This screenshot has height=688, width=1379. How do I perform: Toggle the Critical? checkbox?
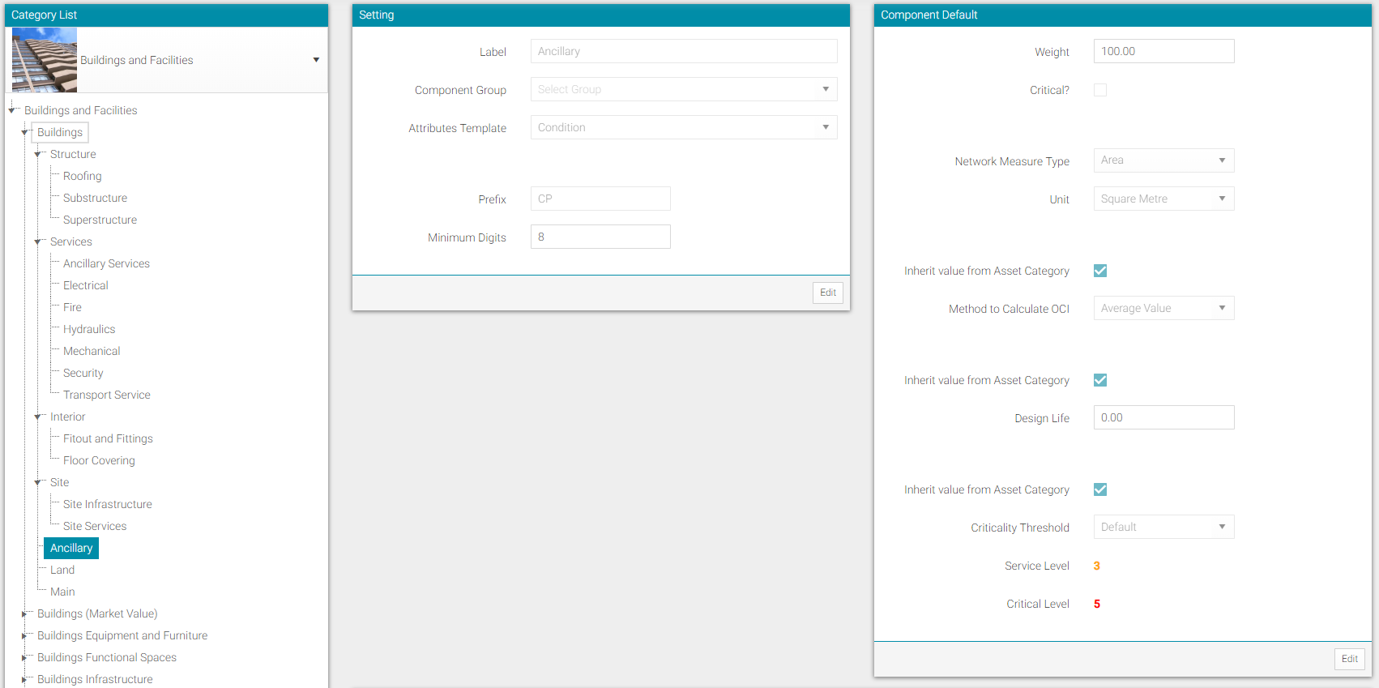(1100, 90)
